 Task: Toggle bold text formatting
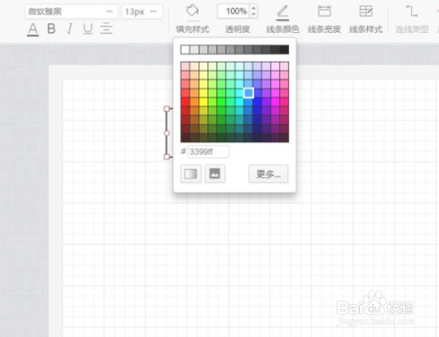pos(51,29)
